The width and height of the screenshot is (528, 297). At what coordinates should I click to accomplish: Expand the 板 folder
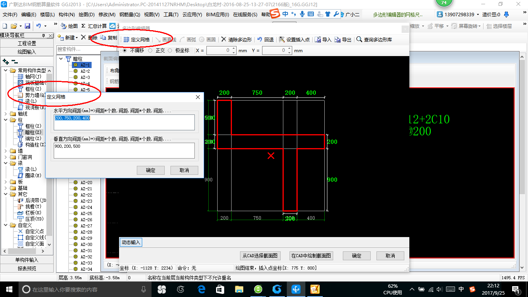(x=6, y=182)
